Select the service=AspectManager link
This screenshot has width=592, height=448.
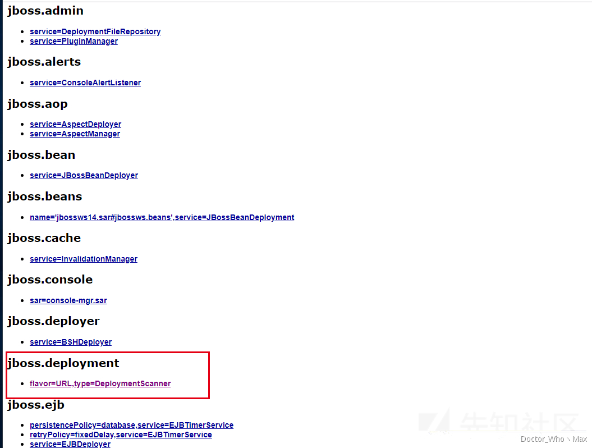point(75,134)
